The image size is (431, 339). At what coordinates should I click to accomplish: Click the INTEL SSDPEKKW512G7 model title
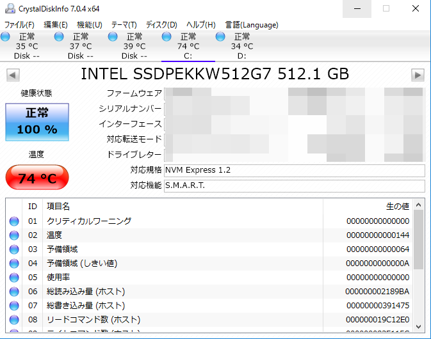(215, 74)
